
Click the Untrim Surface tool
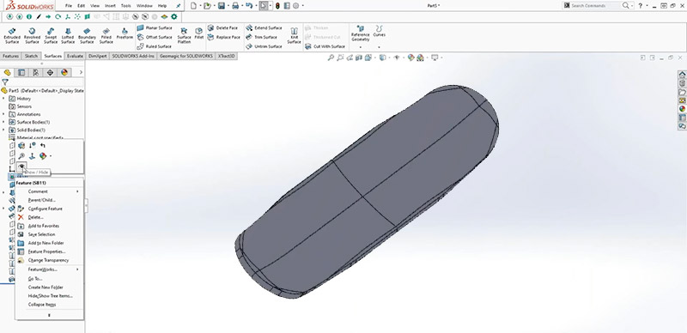point(264,46)
